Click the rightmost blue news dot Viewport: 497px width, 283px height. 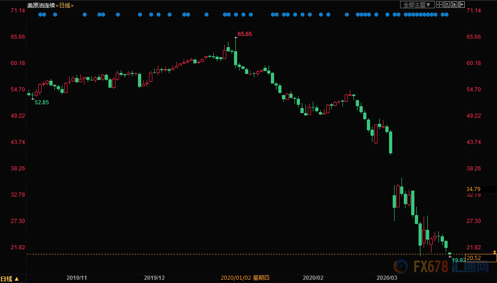coord(447,14)
